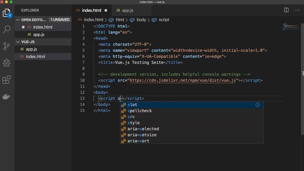The height and width of the screenshot is (171, 304).
Task: Open the Extensions view
Action: [7, 79]
